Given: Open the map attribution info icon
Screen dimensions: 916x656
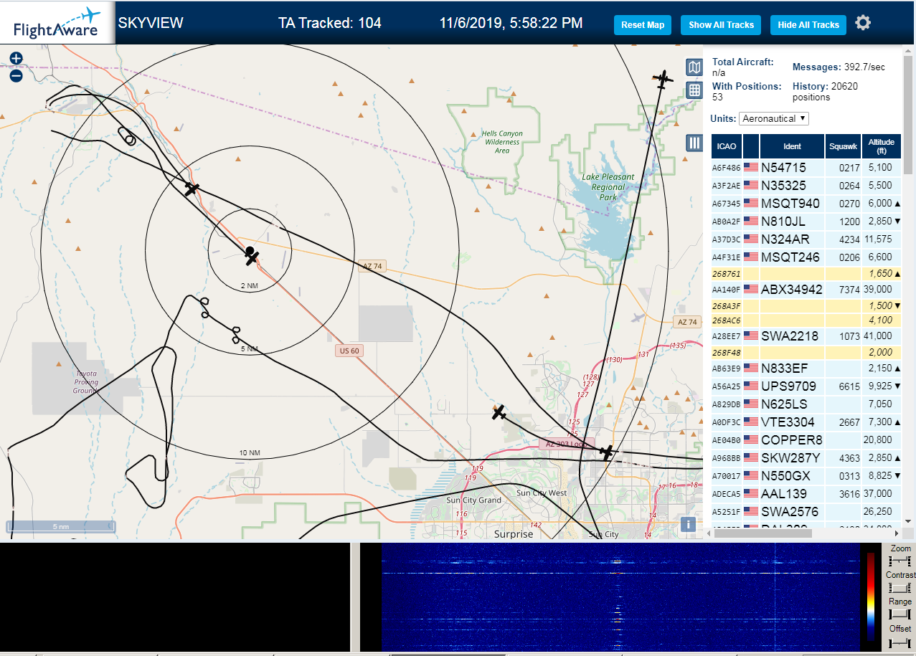Looking at the screenshot, I should 689,524.
